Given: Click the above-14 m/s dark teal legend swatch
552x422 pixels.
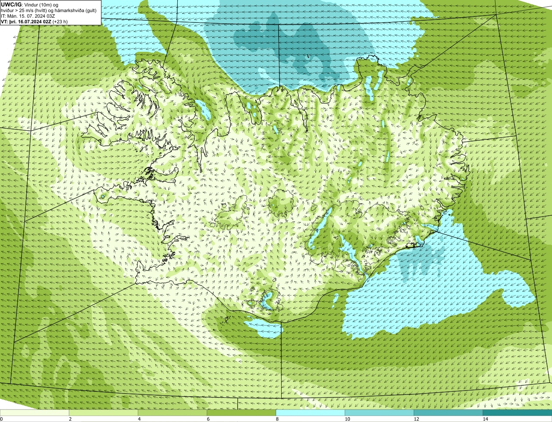Looking at the screenshot, I should pos(517,413).
